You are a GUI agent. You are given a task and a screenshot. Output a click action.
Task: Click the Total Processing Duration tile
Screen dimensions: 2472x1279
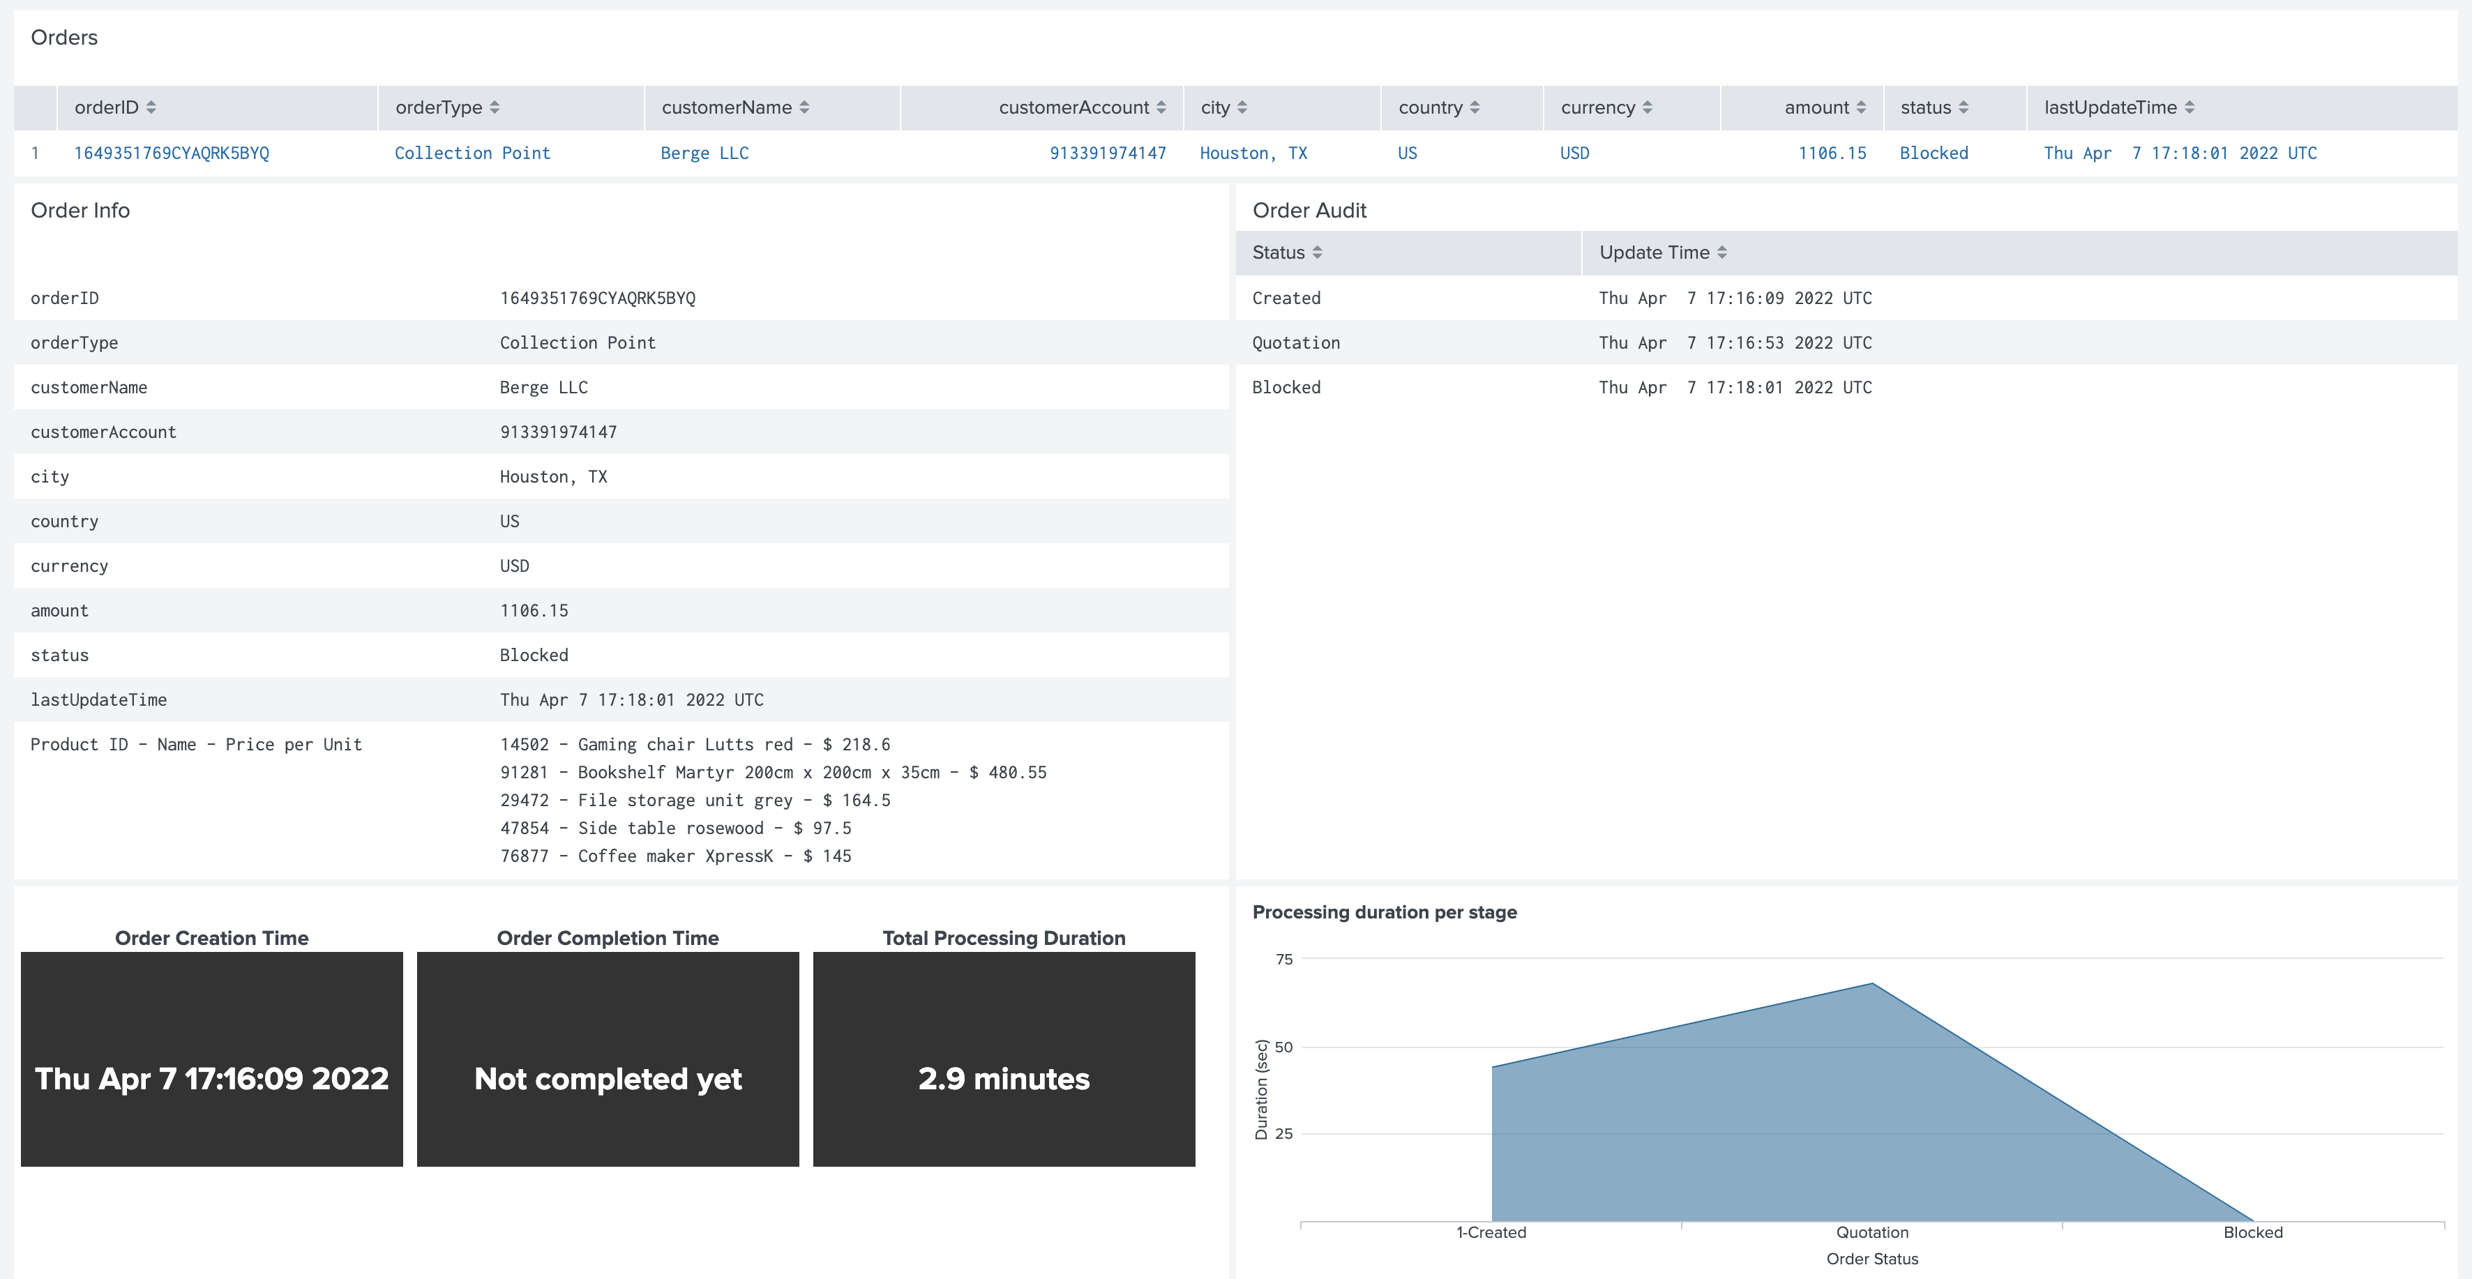[1004, 1059]
